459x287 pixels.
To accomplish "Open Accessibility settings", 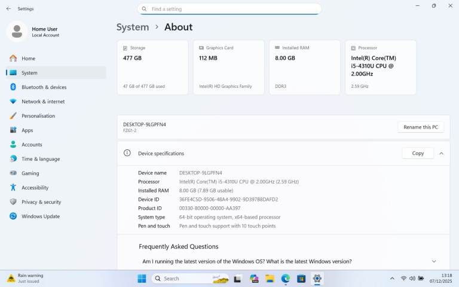I will coord(35,188).
